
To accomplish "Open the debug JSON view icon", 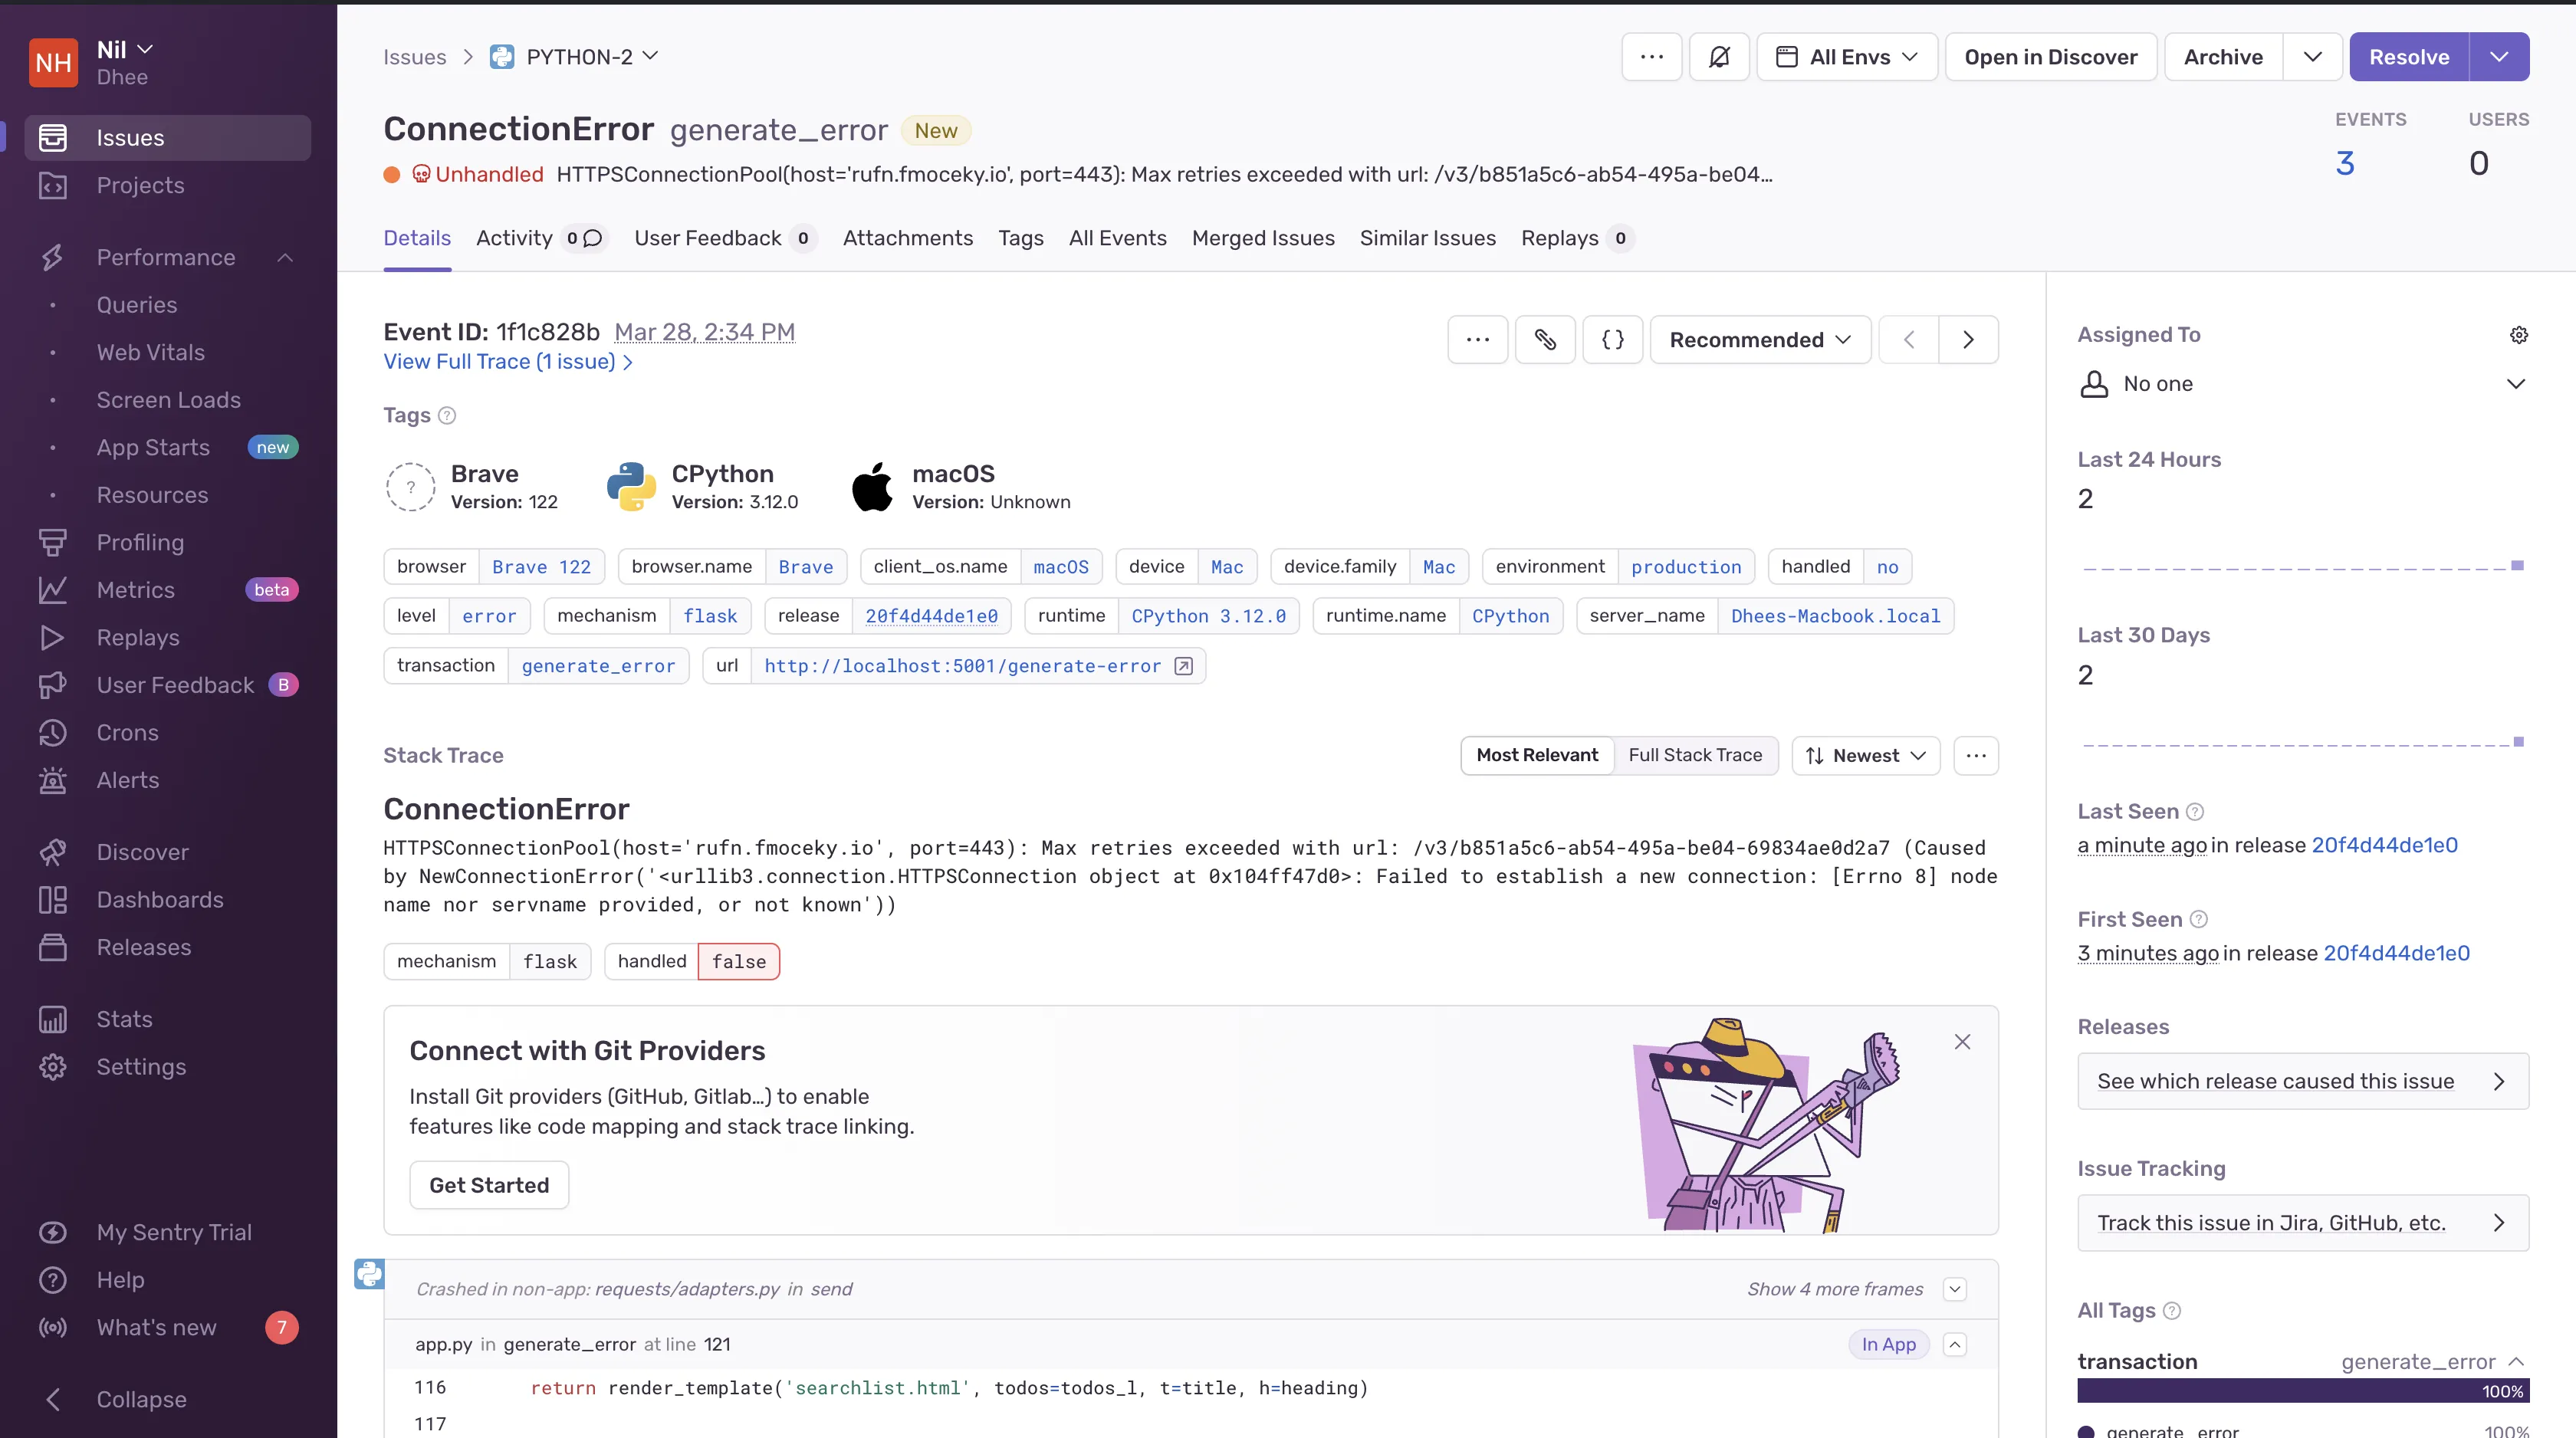I will coord(1610,338).
